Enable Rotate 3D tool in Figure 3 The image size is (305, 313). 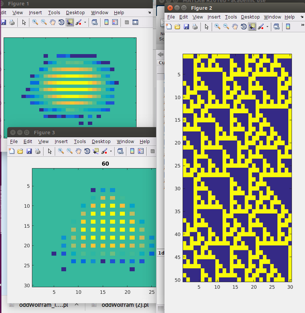pyautogui.click(x=87, y=151)
